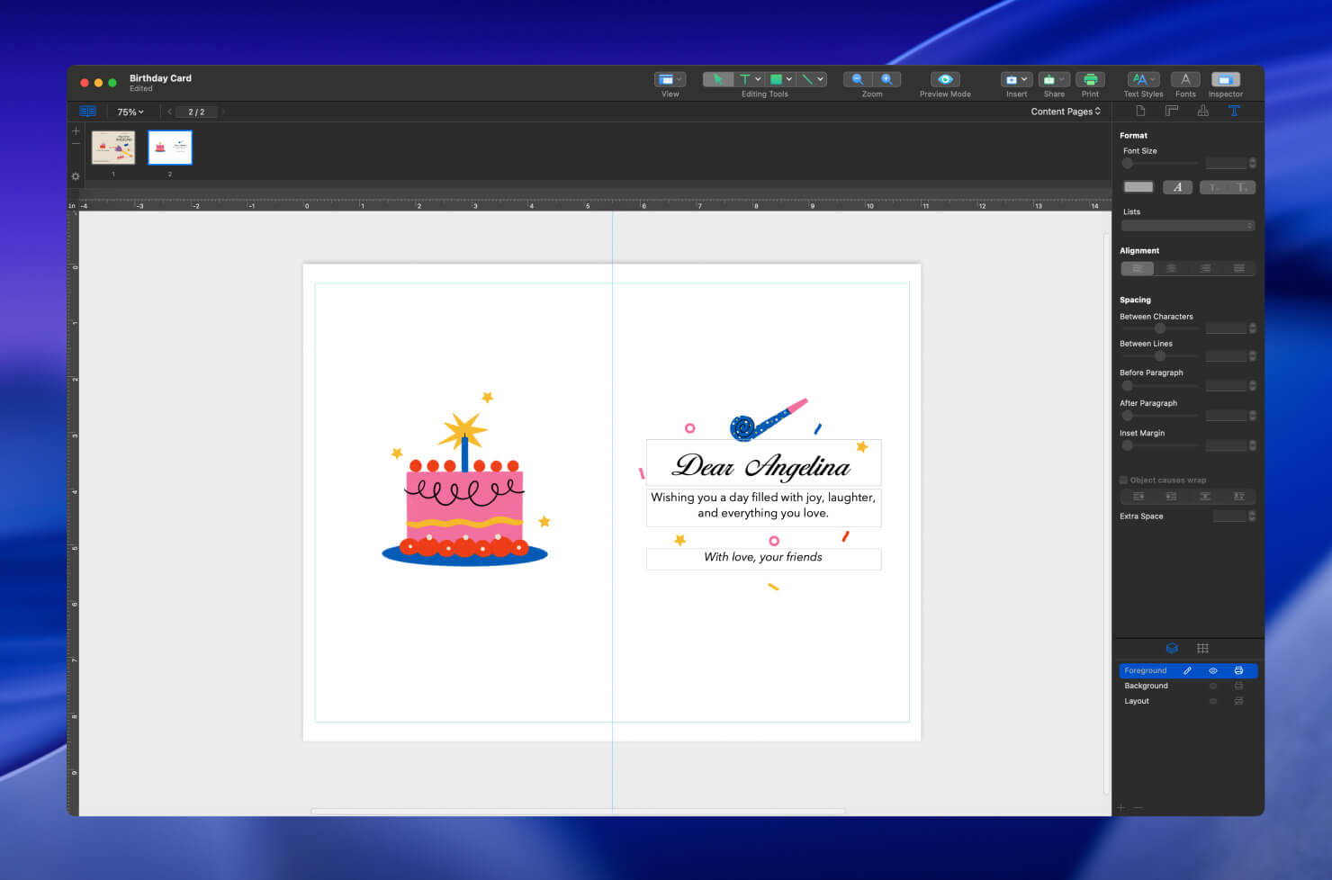Image resolution: width=1332 pixels, height=880 pixels.
Task: Click the Inspector toolbar button
Action: tap(1225, 79)
